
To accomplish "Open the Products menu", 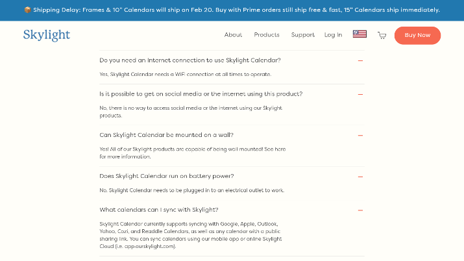I will pyautogui.click(x=267, y=35).
